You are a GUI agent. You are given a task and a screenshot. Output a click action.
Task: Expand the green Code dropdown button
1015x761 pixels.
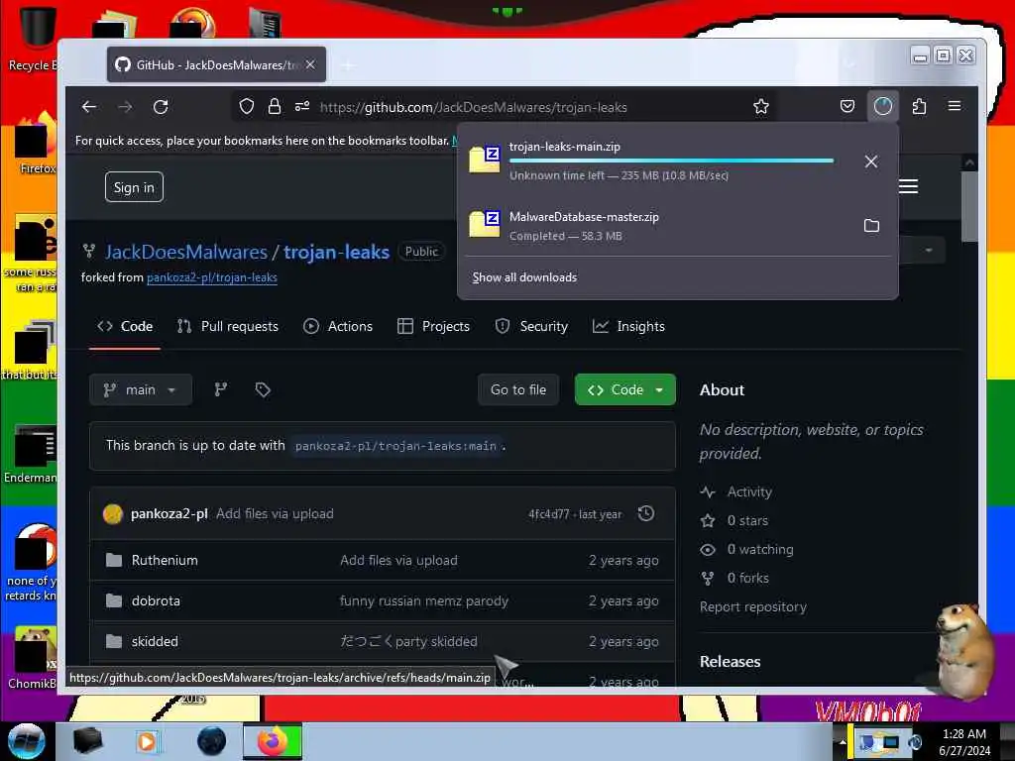coord(625,389)
